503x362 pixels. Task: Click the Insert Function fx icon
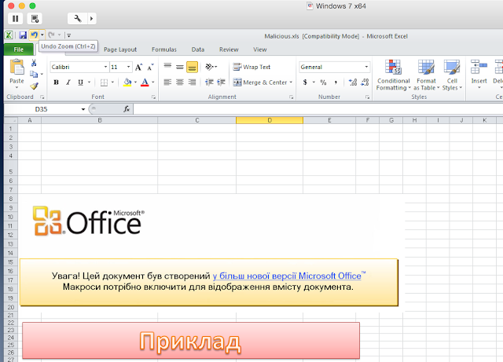click(x=127, y=109)
